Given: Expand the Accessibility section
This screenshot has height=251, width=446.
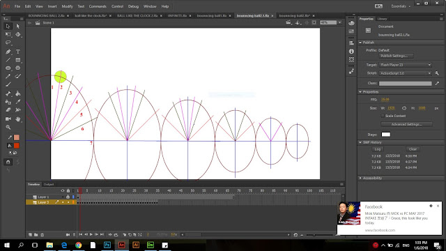Looking at the screenshot, I should pyautogui.click(x=360, y=178).
